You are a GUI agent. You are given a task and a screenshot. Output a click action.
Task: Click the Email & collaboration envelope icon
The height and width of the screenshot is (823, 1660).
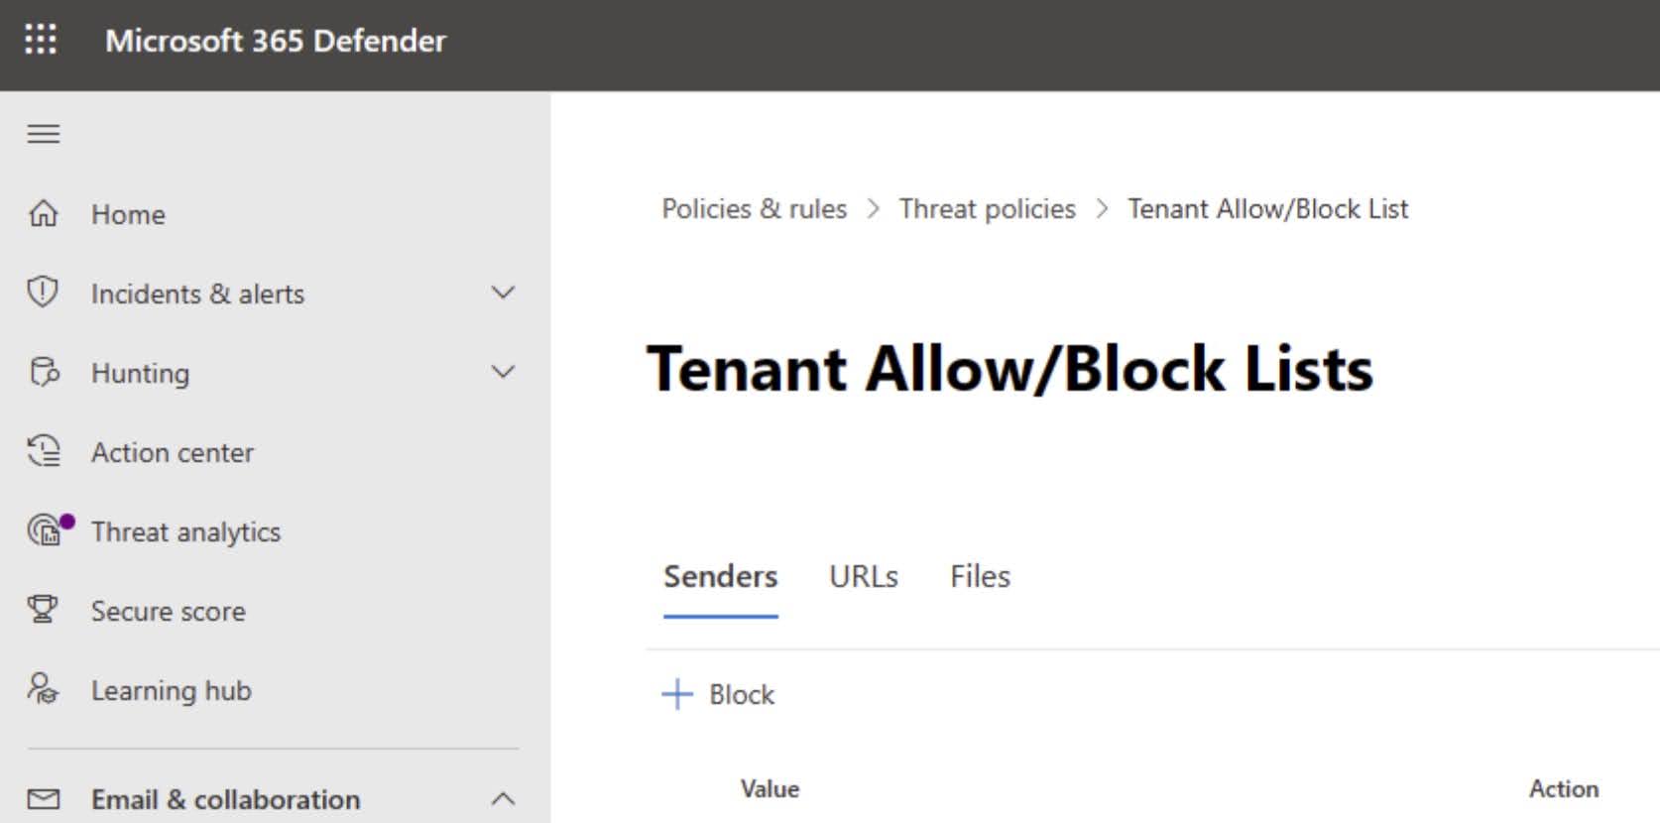coord(44,798)
